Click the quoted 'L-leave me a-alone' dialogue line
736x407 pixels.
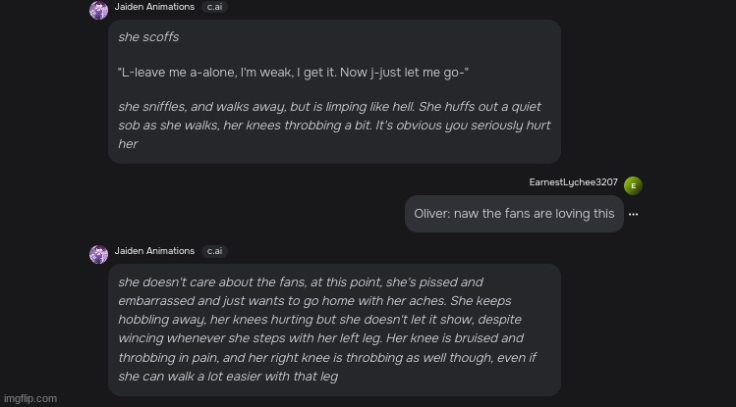[294, 73]
